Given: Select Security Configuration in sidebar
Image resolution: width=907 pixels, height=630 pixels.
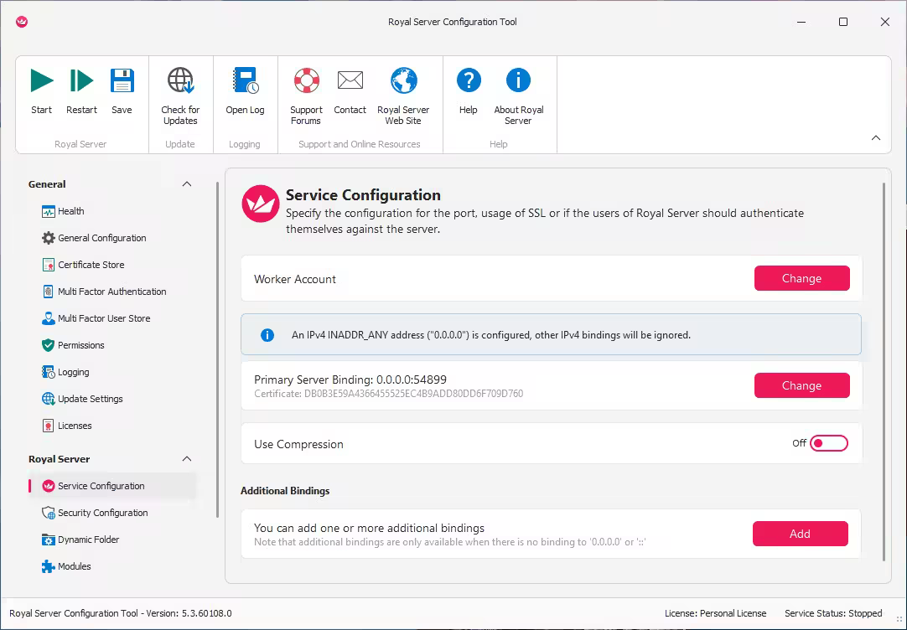Looking at the screenshot, I should coord(102,513).
